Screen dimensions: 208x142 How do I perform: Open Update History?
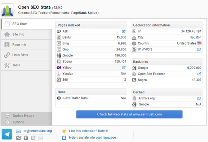tap(27, 116)
